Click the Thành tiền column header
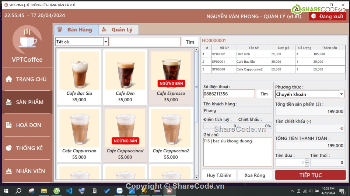350x196 pixels. (329, 48)
